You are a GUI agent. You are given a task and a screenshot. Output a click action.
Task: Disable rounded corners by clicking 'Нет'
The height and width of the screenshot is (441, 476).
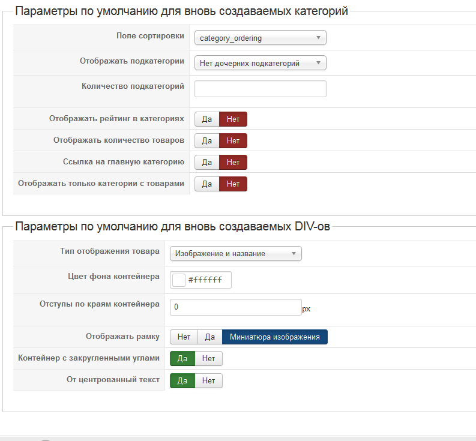click(x=208, y=359)
